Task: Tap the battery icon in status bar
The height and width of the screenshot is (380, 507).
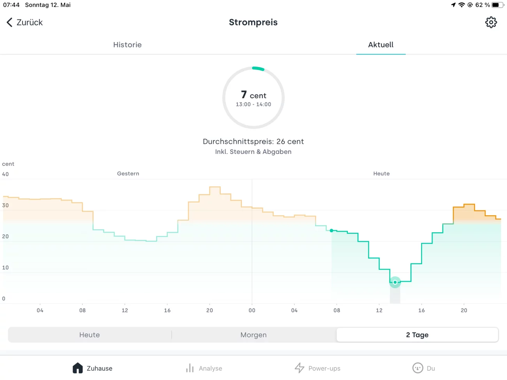Action: pos(497,5)
